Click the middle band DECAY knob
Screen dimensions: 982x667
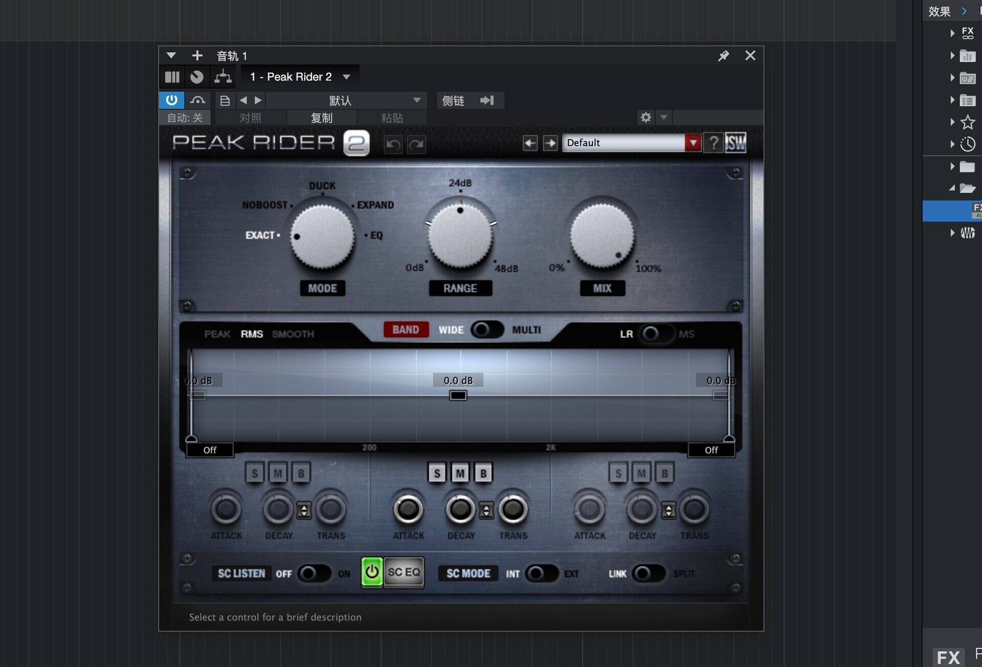click(x=460, y=509)
